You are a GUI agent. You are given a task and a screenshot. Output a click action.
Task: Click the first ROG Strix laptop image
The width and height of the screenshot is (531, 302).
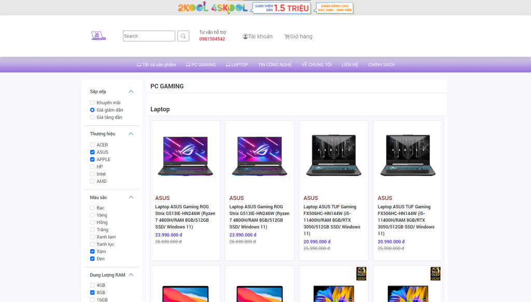point(185,156)
